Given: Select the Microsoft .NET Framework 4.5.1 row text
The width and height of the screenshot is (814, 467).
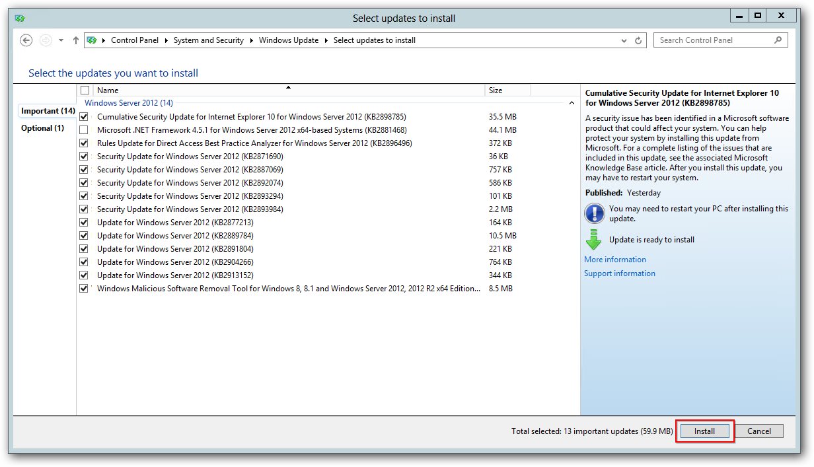Looking at the screenshot, I should [252, 130].
